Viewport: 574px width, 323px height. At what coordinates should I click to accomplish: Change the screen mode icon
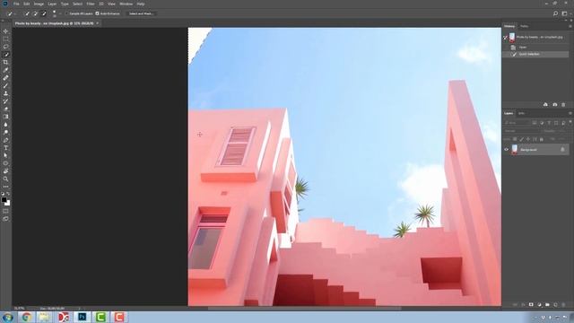(5, 219)
